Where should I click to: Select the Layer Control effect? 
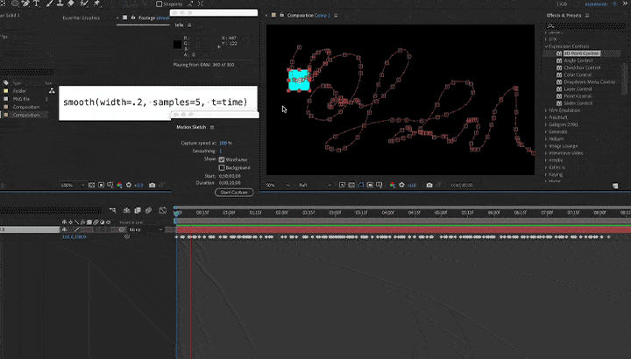[x=578, y=88]
